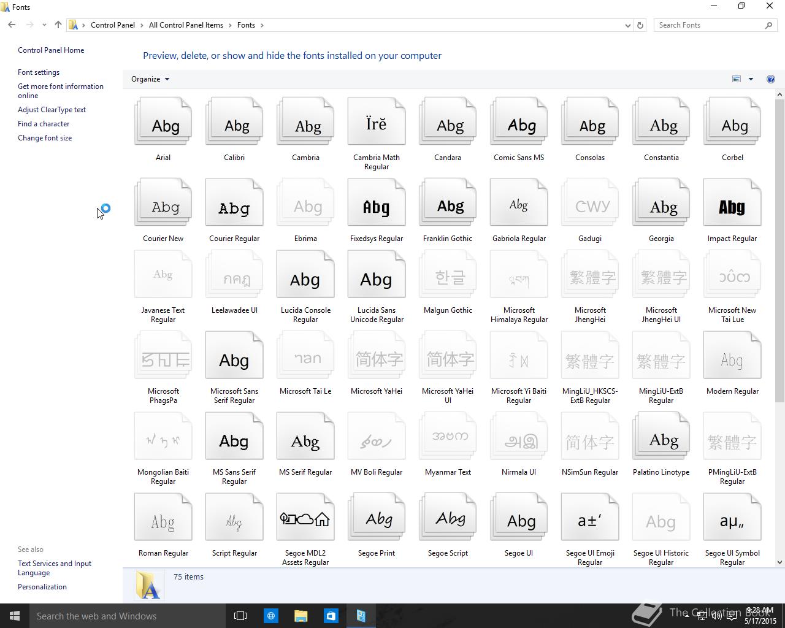Go up one folder level

(58, 25)
